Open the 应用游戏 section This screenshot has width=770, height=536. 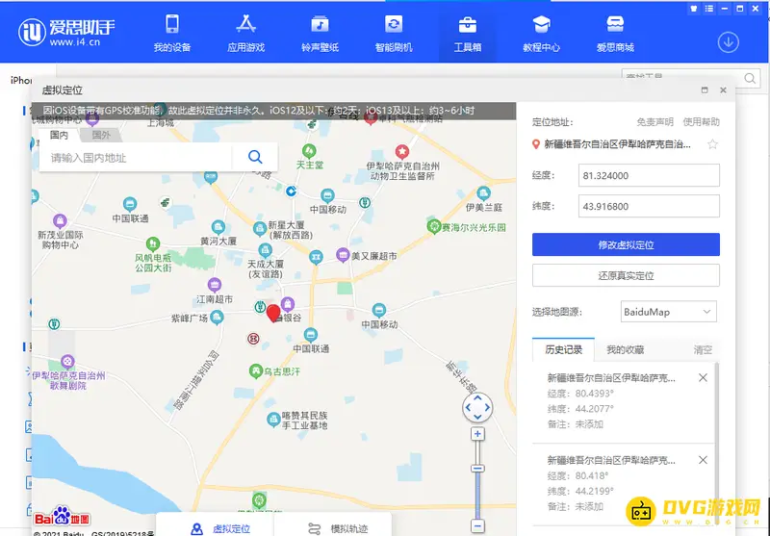click(x=246, y=34)
